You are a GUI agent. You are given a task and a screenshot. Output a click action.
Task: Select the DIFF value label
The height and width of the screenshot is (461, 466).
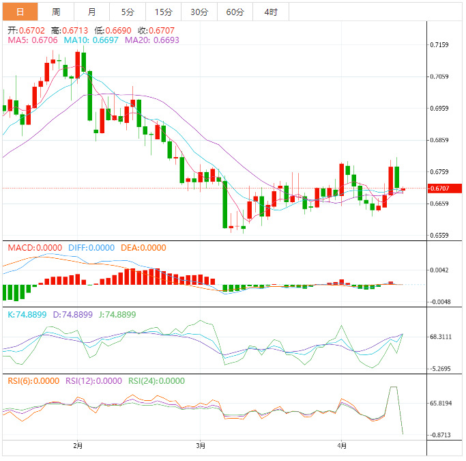tap(90, 247)
